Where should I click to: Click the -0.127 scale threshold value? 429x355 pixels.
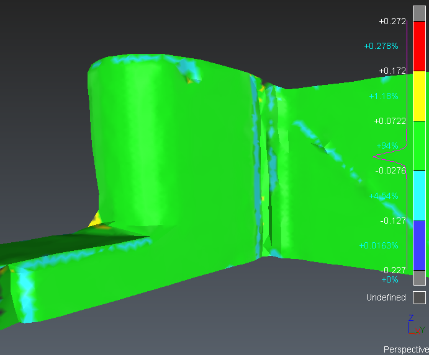tap(392, 220)
